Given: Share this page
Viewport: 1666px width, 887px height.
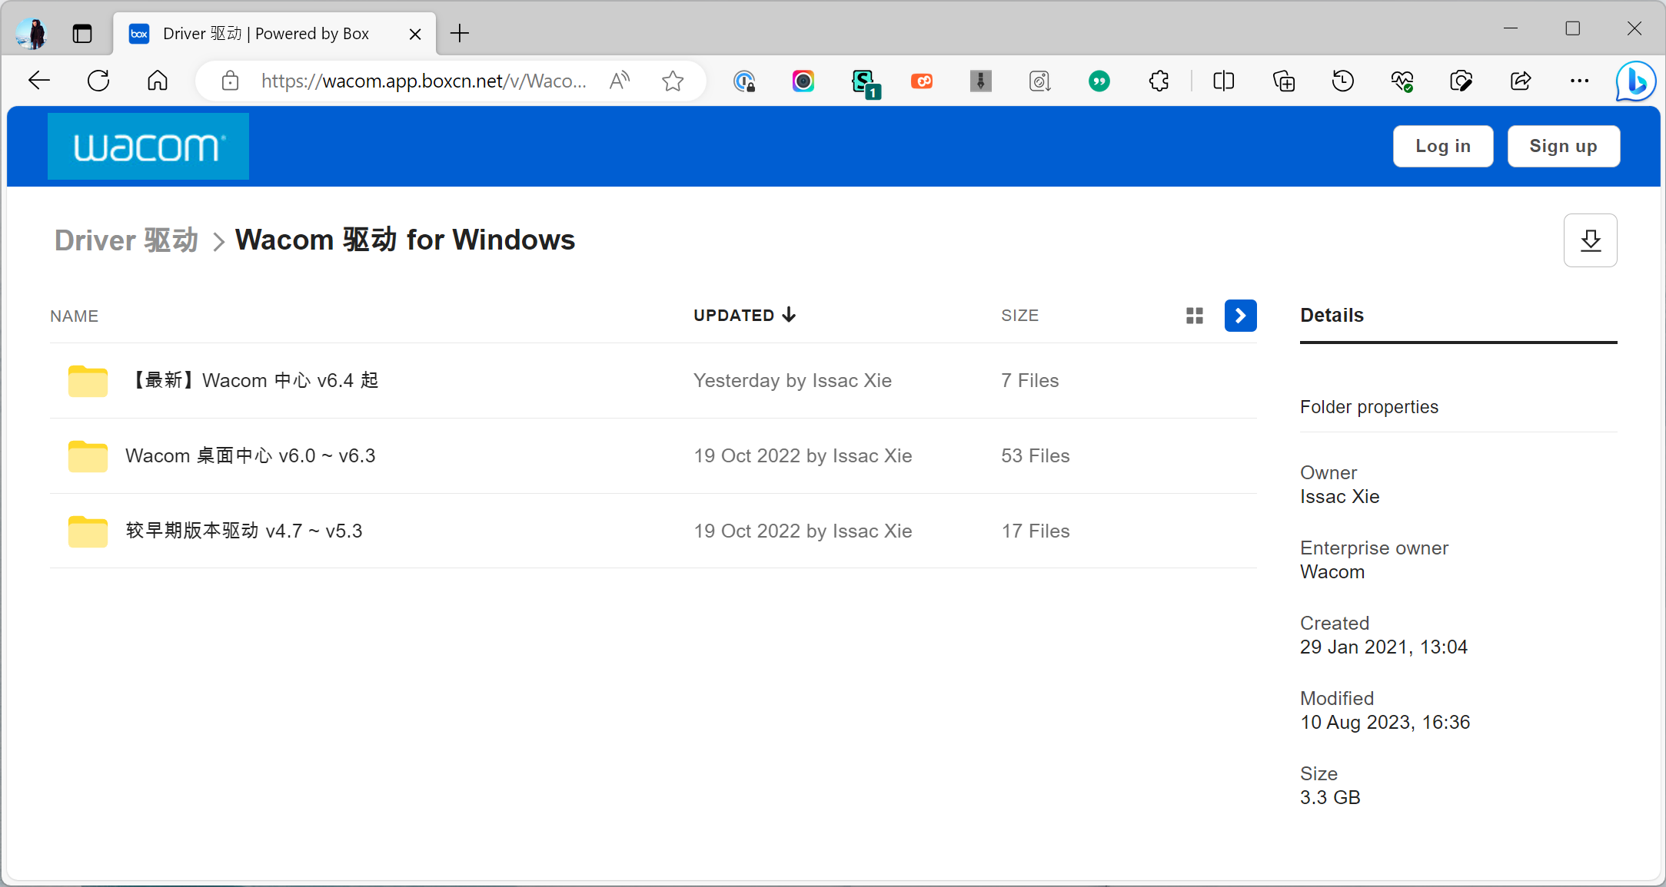Looking at the screenshot, I should 1521,81.
